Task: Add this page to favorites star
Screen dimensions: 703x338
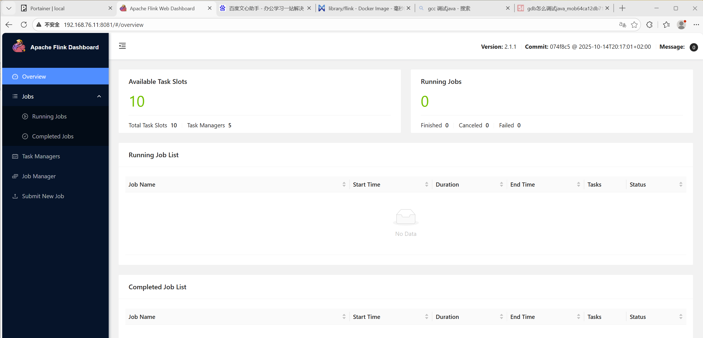Action: 634,25
